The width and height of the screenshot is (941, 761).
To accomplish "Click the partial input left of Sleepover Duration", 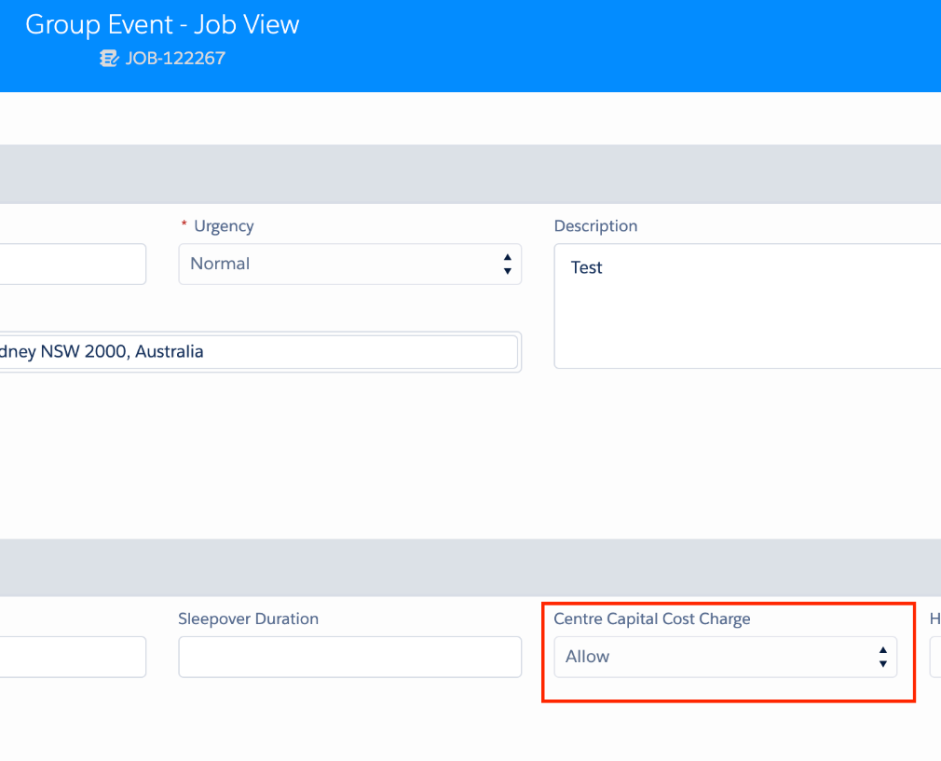I will coord(72,657).
